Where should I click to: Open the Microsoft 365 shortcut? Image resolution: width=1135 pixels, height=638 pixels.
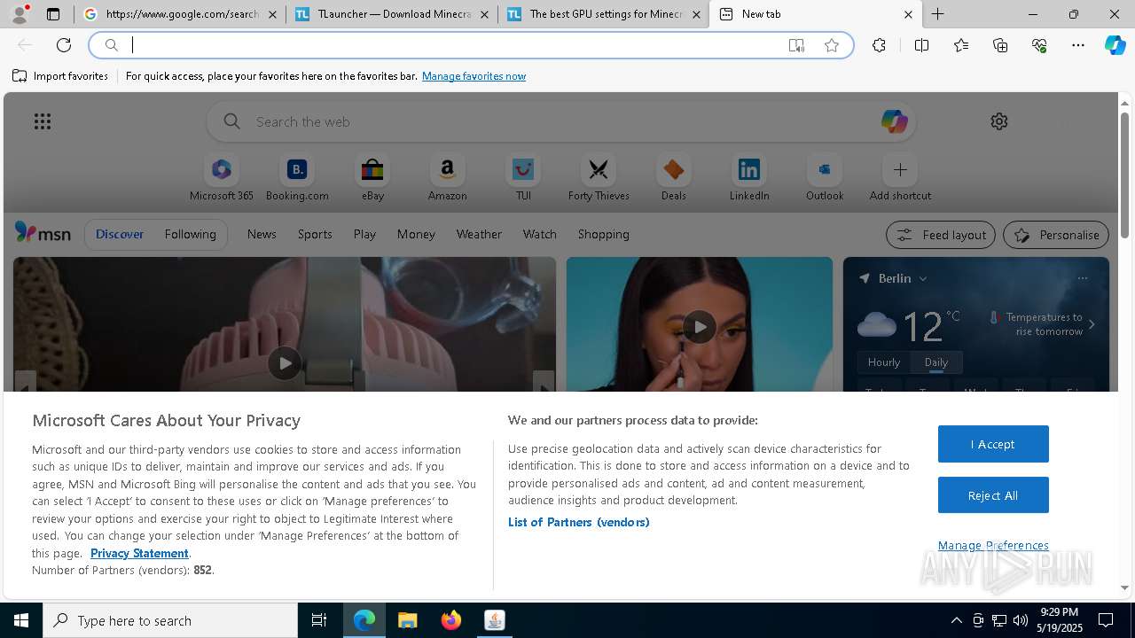(x=222, y=178)
